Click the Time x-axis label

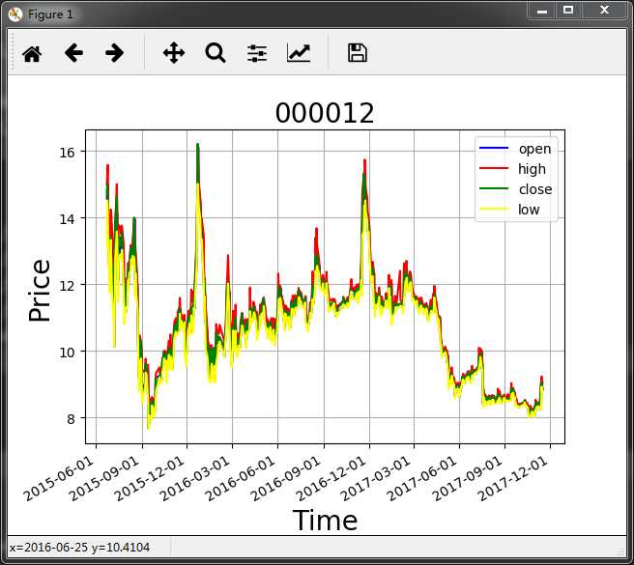coord(325,521)
